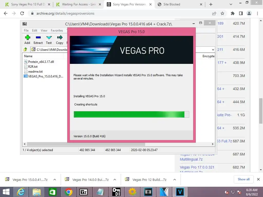The image size is (263, 197).
Task: Open Windows Start button
Action: point(6,192)
